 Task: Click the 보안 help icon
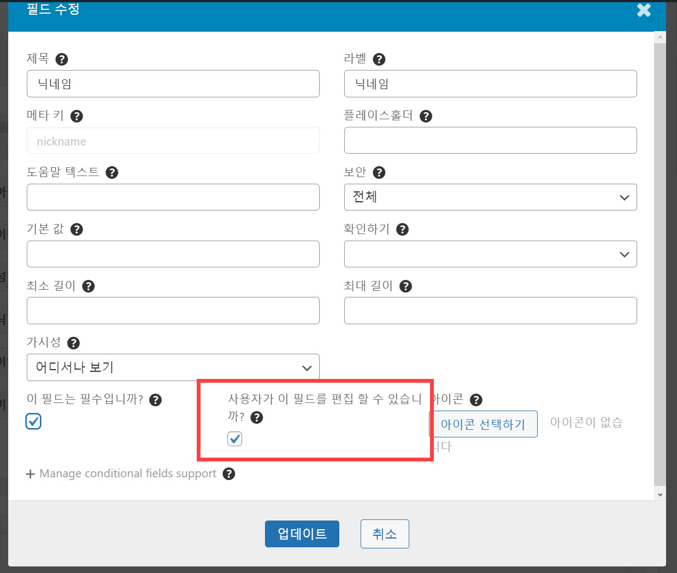378,172
